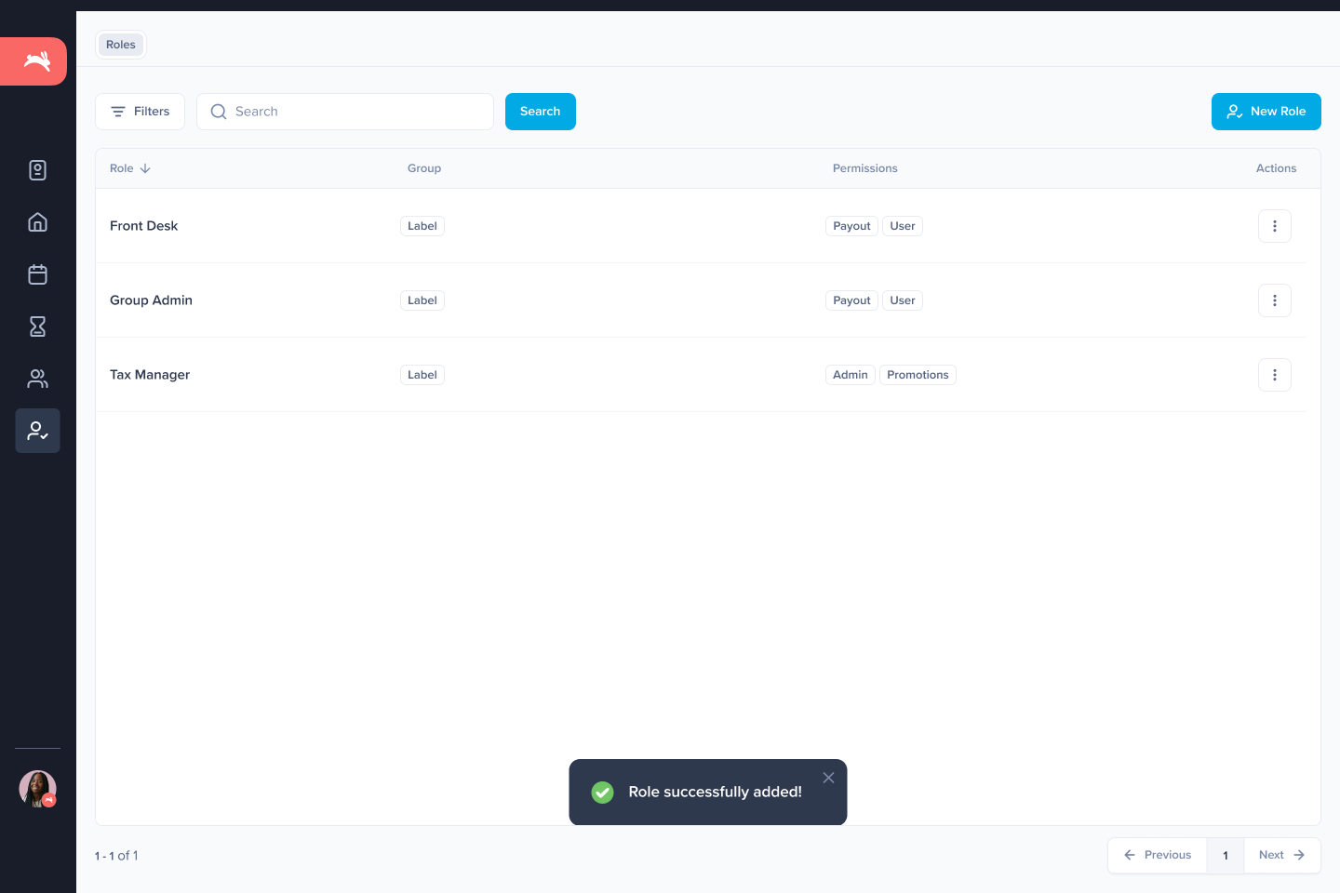Select the Roles breadcrumb tab
The height and width of the screenshot is (893, 1340).
[x=121, y=45]
